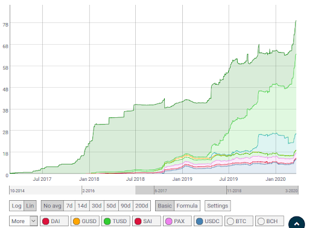Switch to Basic mode tab
Screen dimensions: 309x228
tap(165, 206)
